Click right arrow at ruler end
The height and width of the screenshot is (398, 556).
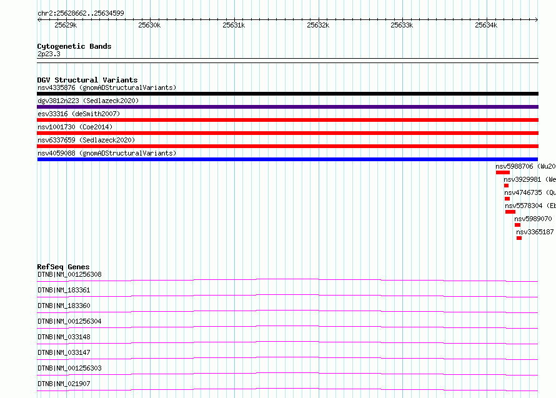pyautogui.click(x=537, y=19)
